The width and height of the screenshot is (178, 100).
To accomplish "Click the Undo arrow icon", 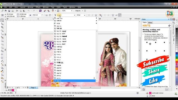I will [x=29, y=11].
